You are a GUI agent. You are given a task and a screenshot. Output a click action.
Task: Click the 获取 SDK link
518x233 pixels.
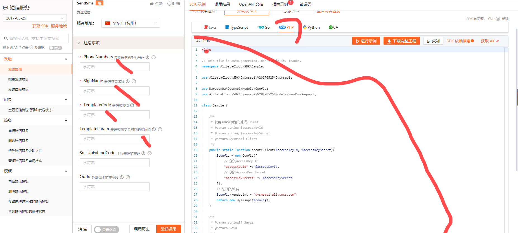[40, 26]
